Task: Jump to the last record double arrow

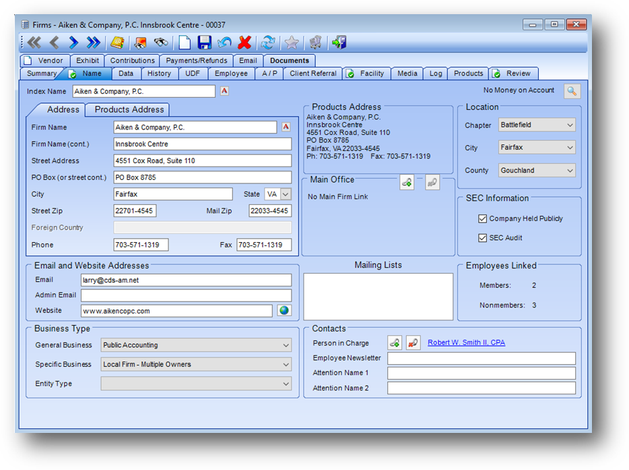Action: click(x=94, y=42)
